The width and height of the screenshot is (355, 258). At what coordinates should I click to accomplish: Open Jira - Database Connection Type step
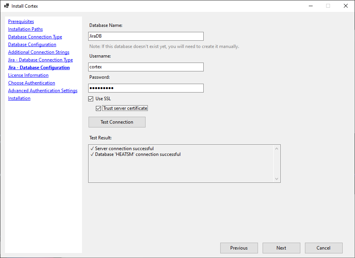point(40,60)
